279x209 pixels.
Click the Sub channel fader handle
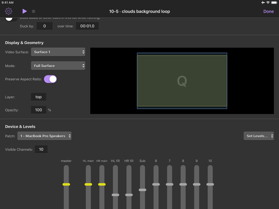142,190
